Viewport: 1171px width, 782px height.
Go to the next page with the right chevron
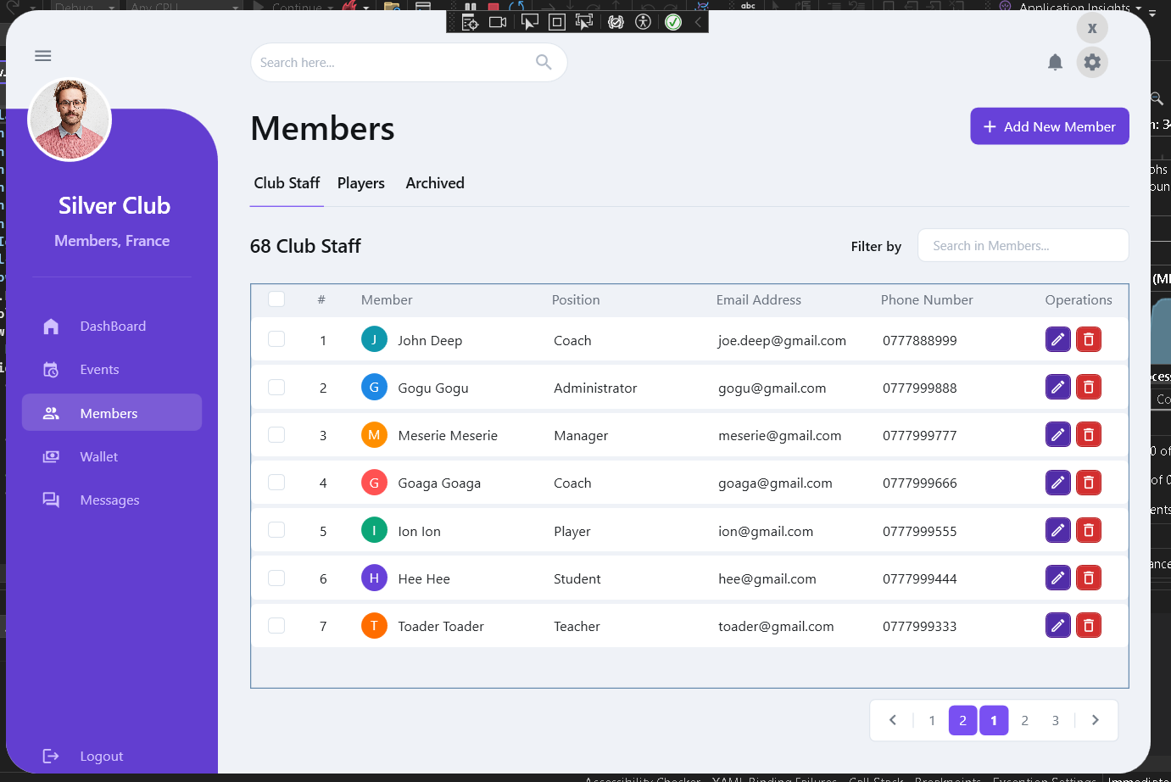coord(1096,720)
